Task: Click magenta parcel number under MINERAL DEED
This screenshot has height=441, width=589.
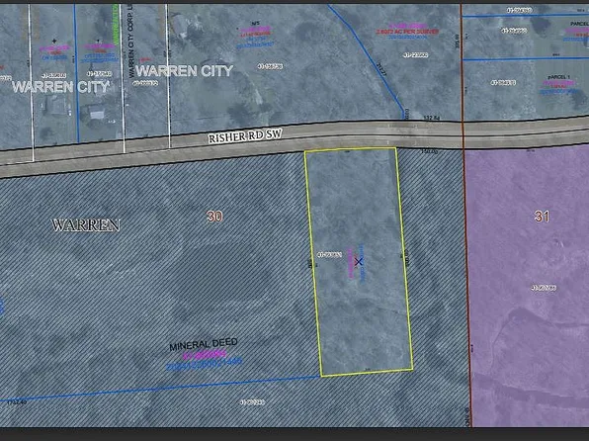Action: (205, 354)
